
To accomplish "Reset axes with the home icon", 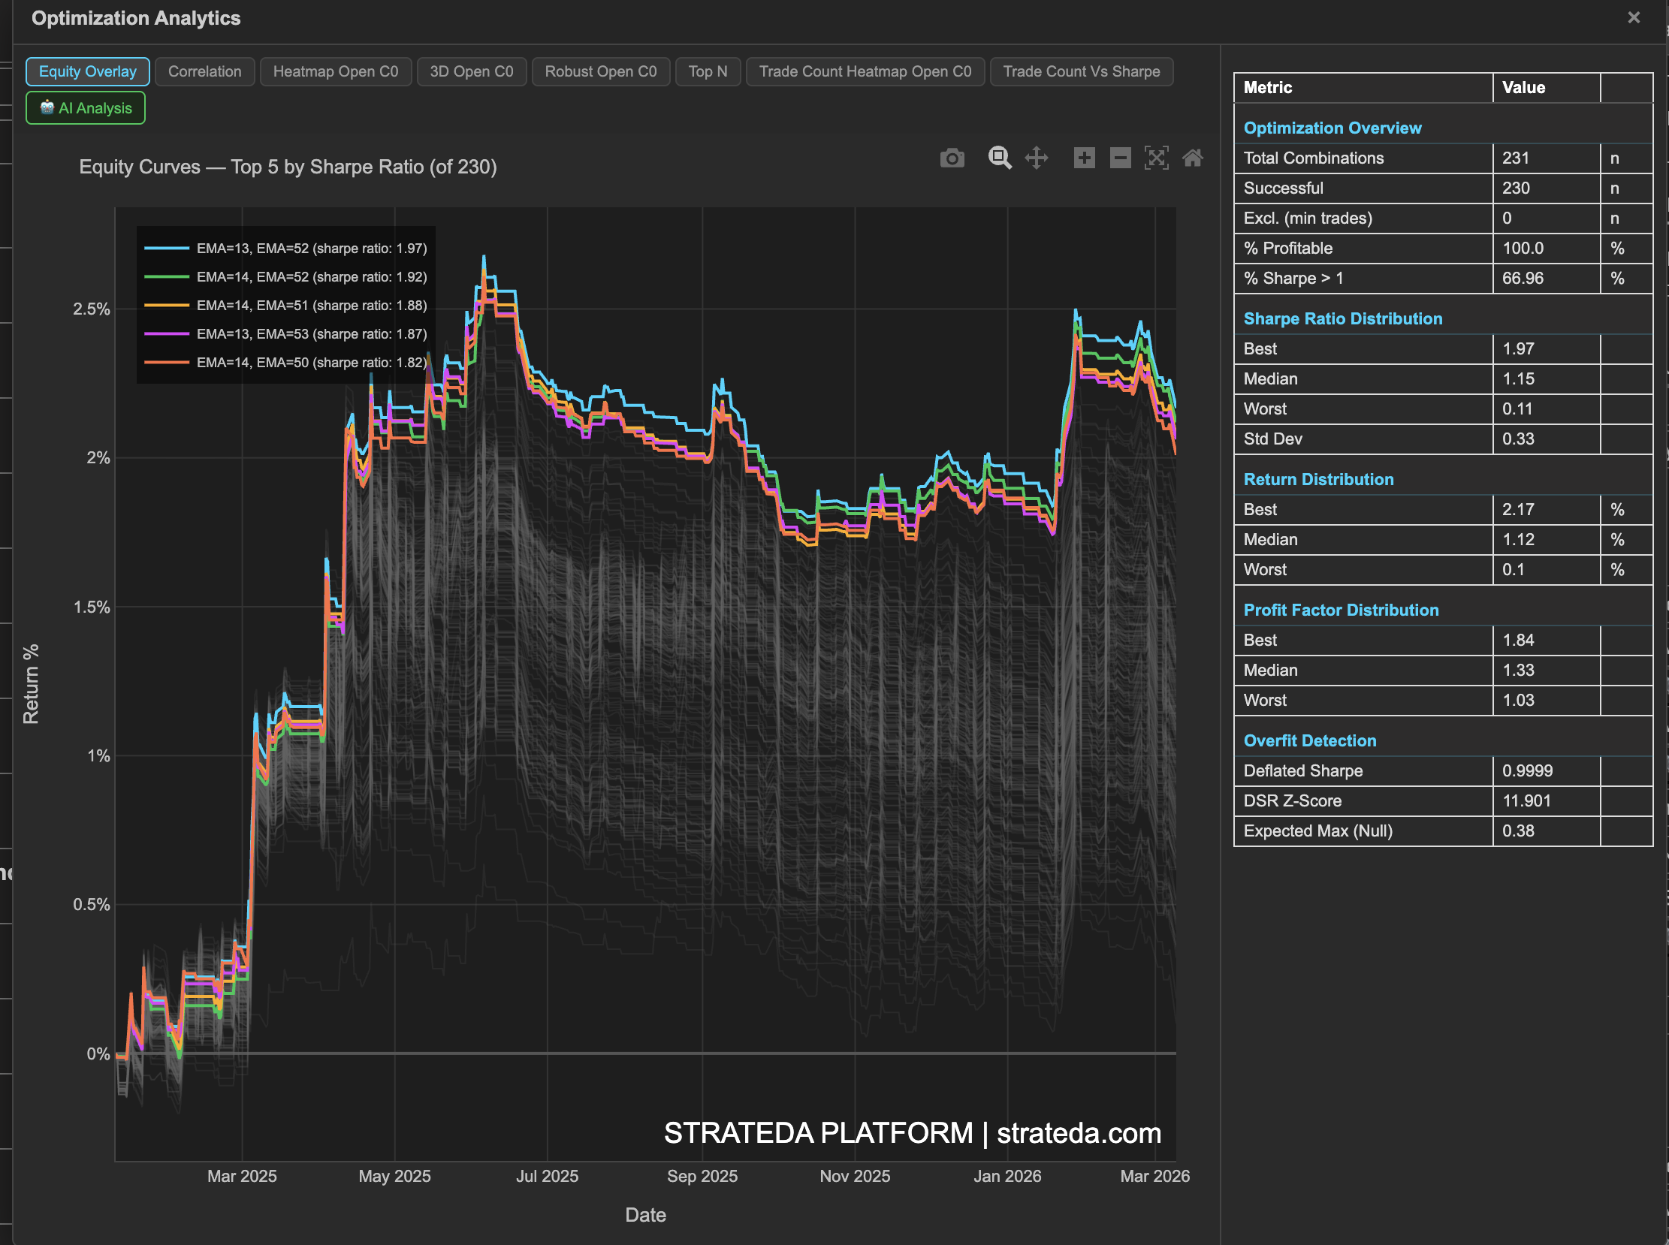I will point(1194,158).
